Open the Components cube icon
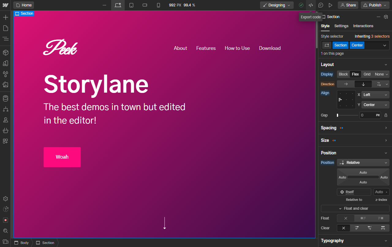The image size is (392, 247). [6, 53]
